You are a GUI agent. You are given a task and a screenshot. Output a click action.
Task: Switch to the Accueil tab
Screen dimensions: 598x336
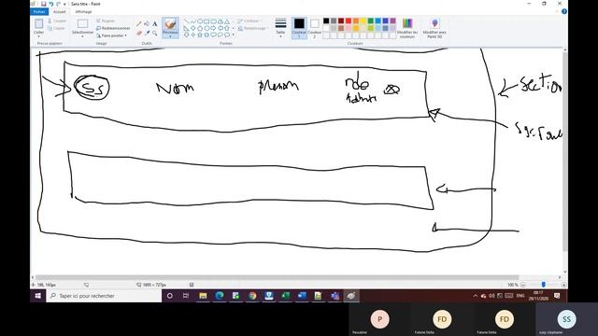(60, 12)
